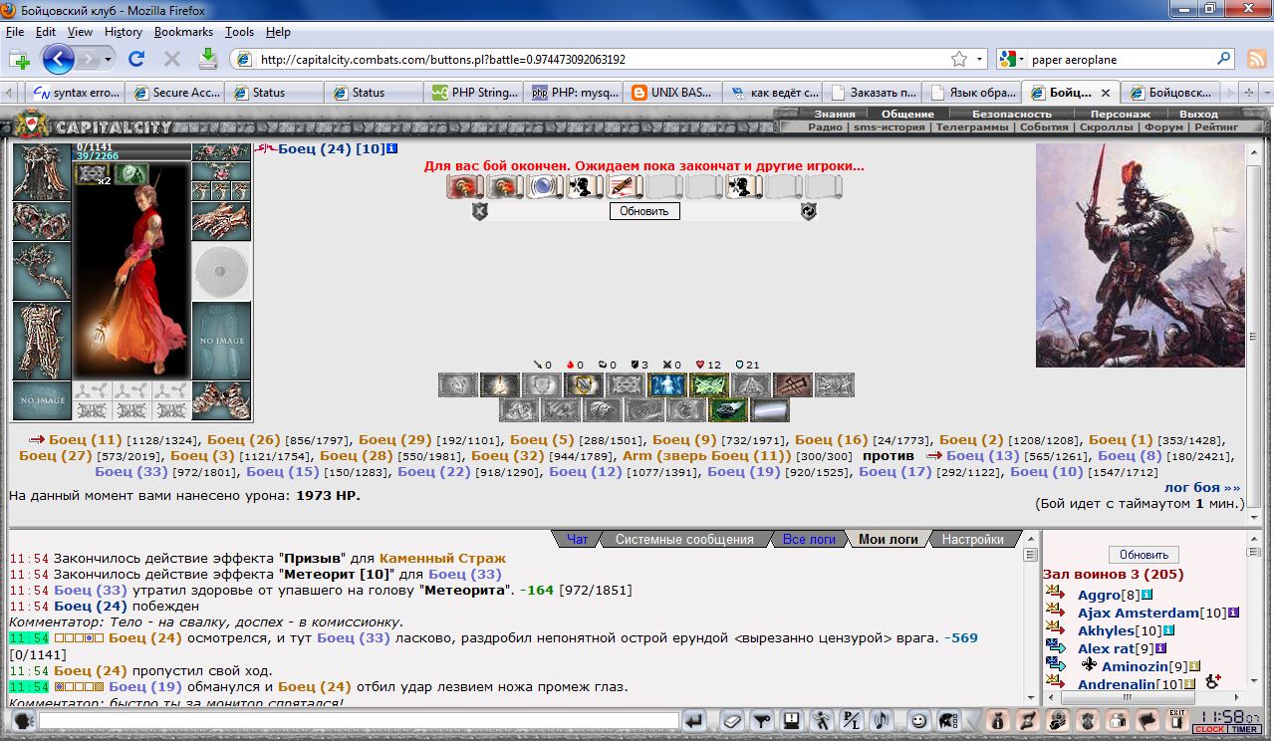This screenshot has height=741, width=1274.
Task: Select the Системные сообщения tab
Action: [684, 539]
